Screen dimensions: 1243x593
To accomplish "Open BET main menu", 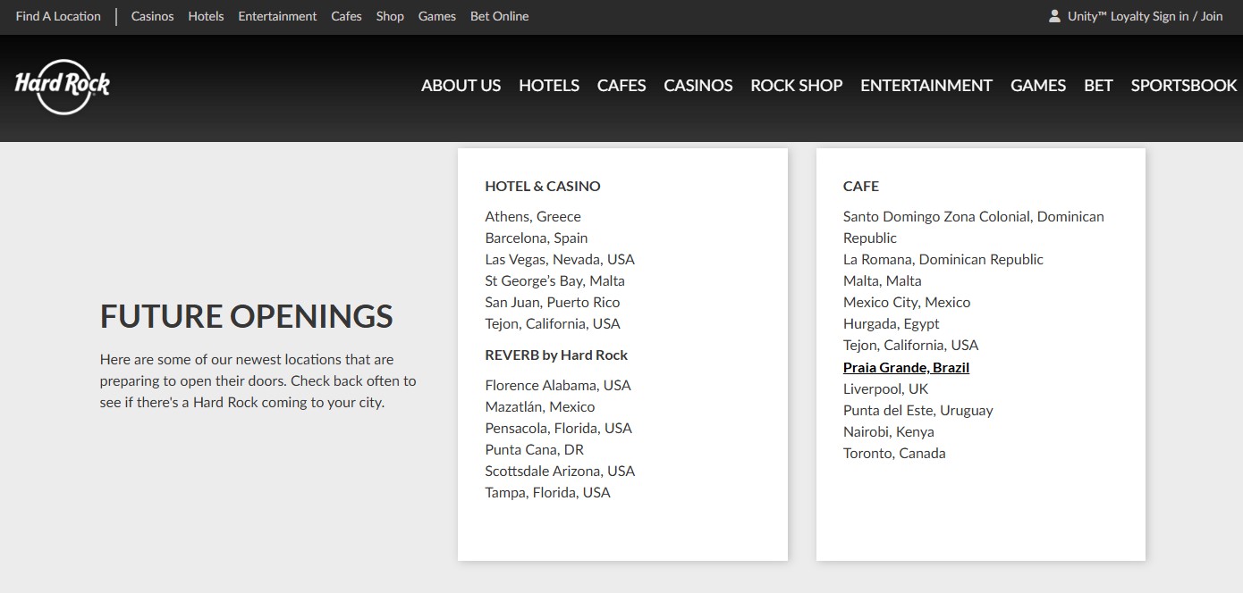I will pyautogui.click(x=1098, y=86).
